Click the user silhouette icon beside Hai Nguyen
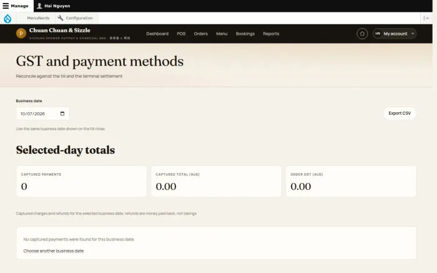437x273 pixels. (39, 6)
